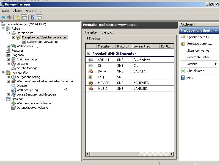220x165 pixels.
Task: Click the Aktualisieren refresh icon
Action: coord(183,71)
